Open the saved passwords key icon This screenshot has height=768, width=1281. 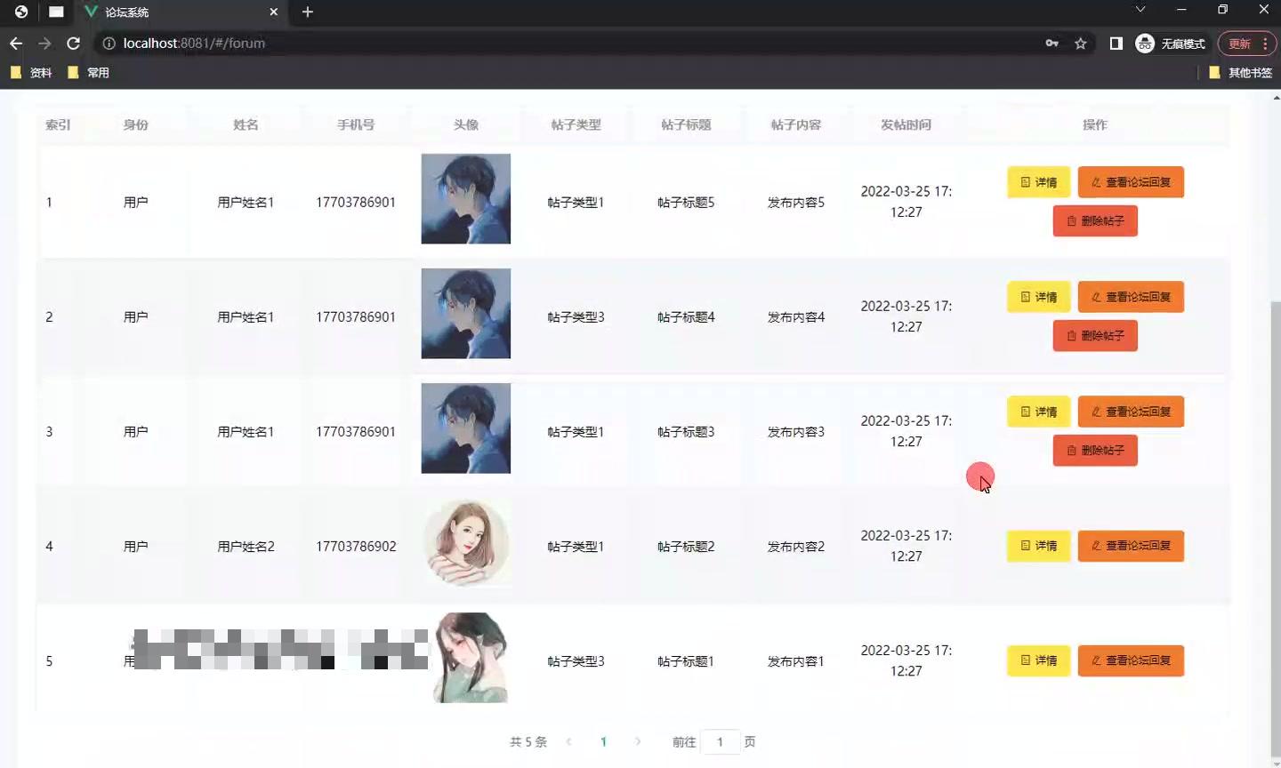[1052, 44]
